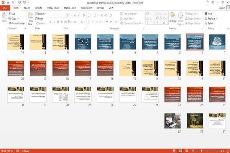
Task: Open the Text Direction dropdown
Action: click(x=129, y=14)
